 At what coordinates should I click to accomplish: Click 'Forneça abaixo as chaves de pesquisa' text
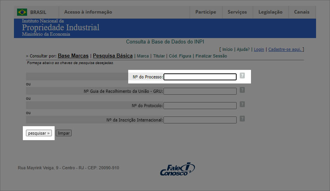[x=70, y=63]
